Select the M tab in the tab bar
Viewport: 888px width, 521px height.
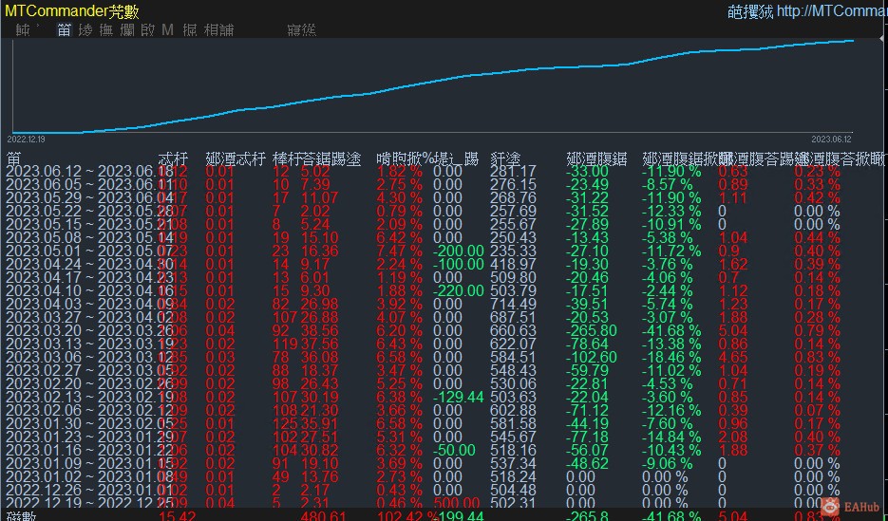(x=167, y=30)
